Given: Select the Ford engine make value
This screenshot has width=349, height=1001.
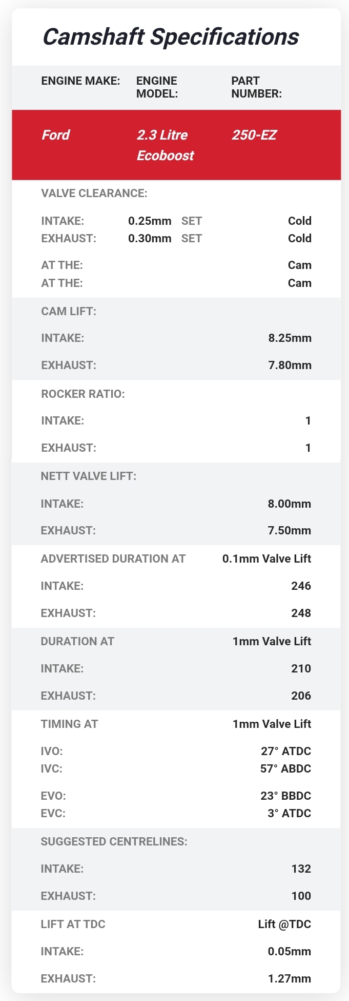Looking at the screenshot, I should click(x=55, y=135).
